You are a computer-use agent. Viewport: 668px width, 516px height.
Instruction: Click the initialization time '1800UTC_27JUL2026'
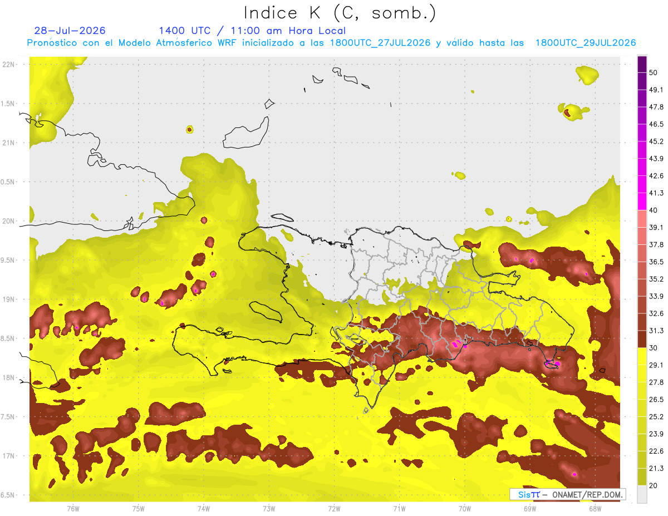[380, 43]
